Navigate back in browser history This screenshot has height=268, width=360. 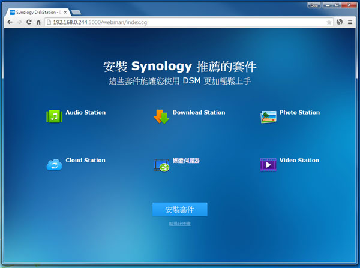coord(8,22)
